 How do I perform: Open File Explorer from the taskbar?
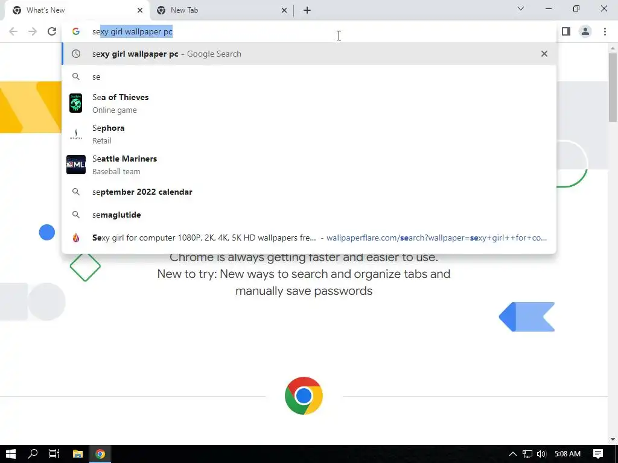click(78, 454)
